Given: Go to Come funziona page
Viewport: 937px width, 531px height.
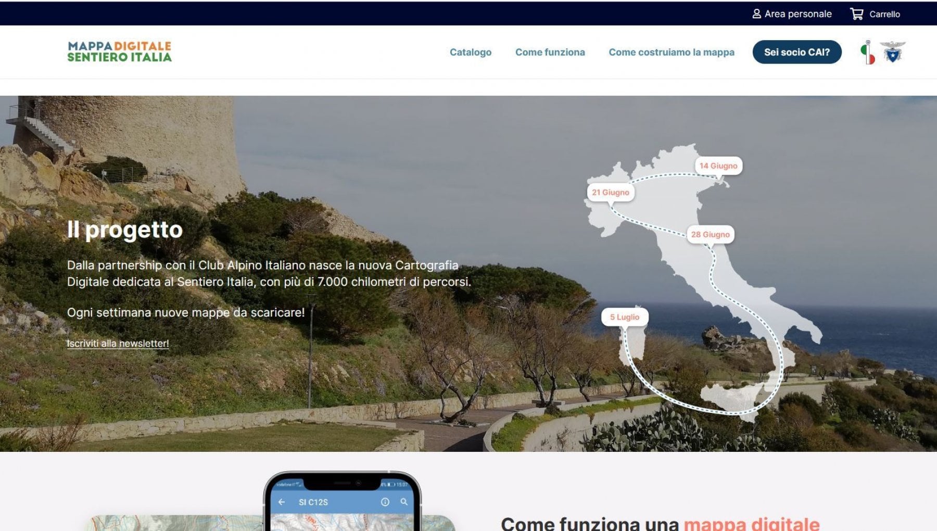Looking at the screenshot, I should point(550,52).
